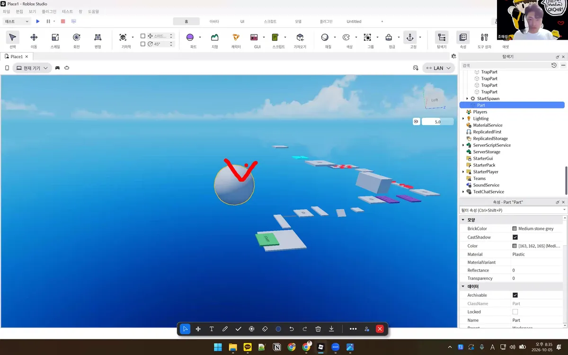Switch to the 모델 ribbon tab
This screenshot has height=355, width=568.
298,21
